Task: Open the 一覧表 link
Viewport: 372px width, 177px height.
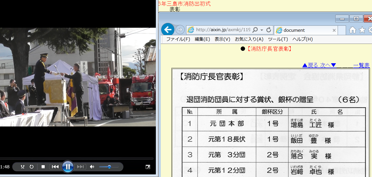Action: tap(361, 65)
